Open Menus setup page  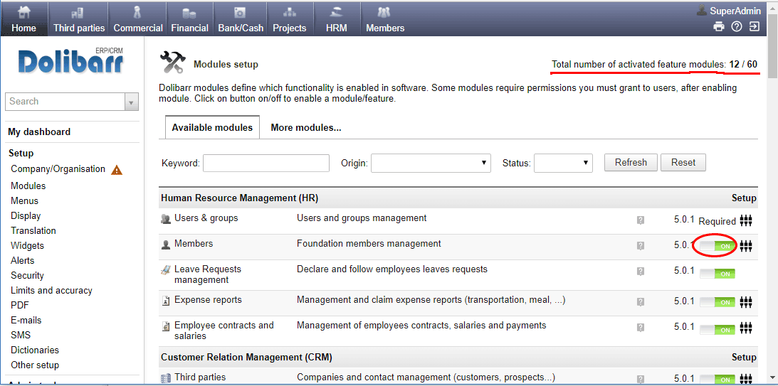pos(24,200)
